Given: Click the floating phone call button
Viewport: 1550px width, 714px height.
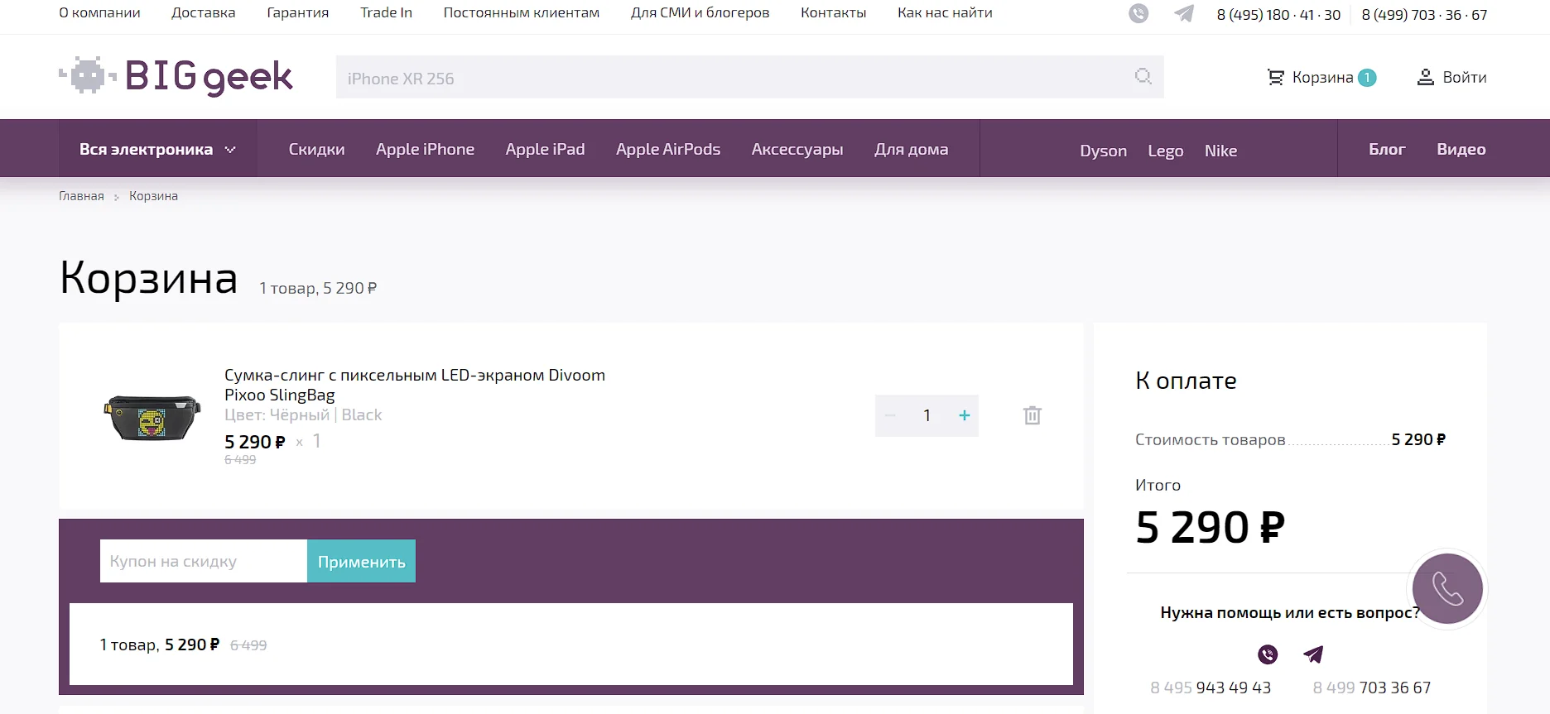Looking at the screenshot, I should (x=1447, y=588).
